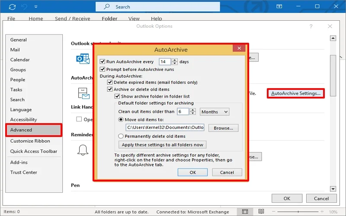Click the Clean out items older than field

point(183,111)
